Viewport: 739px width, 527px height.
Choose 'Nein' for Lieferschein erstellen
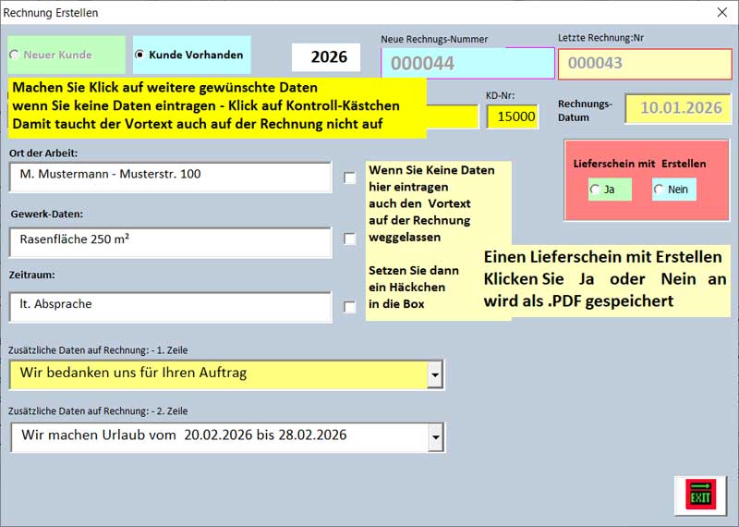click(x=659, y=190)
